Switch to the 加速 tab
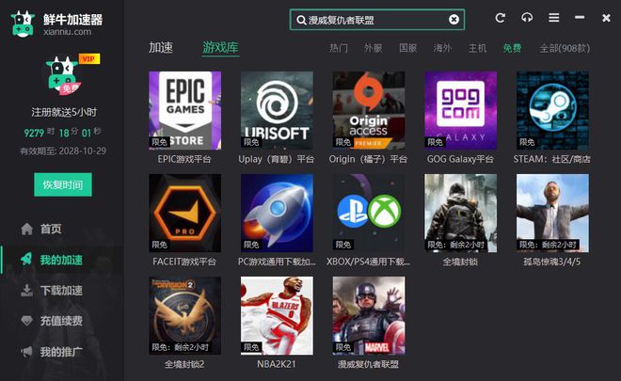The height and width of the screenshot is (381, 621). [161, 48]
